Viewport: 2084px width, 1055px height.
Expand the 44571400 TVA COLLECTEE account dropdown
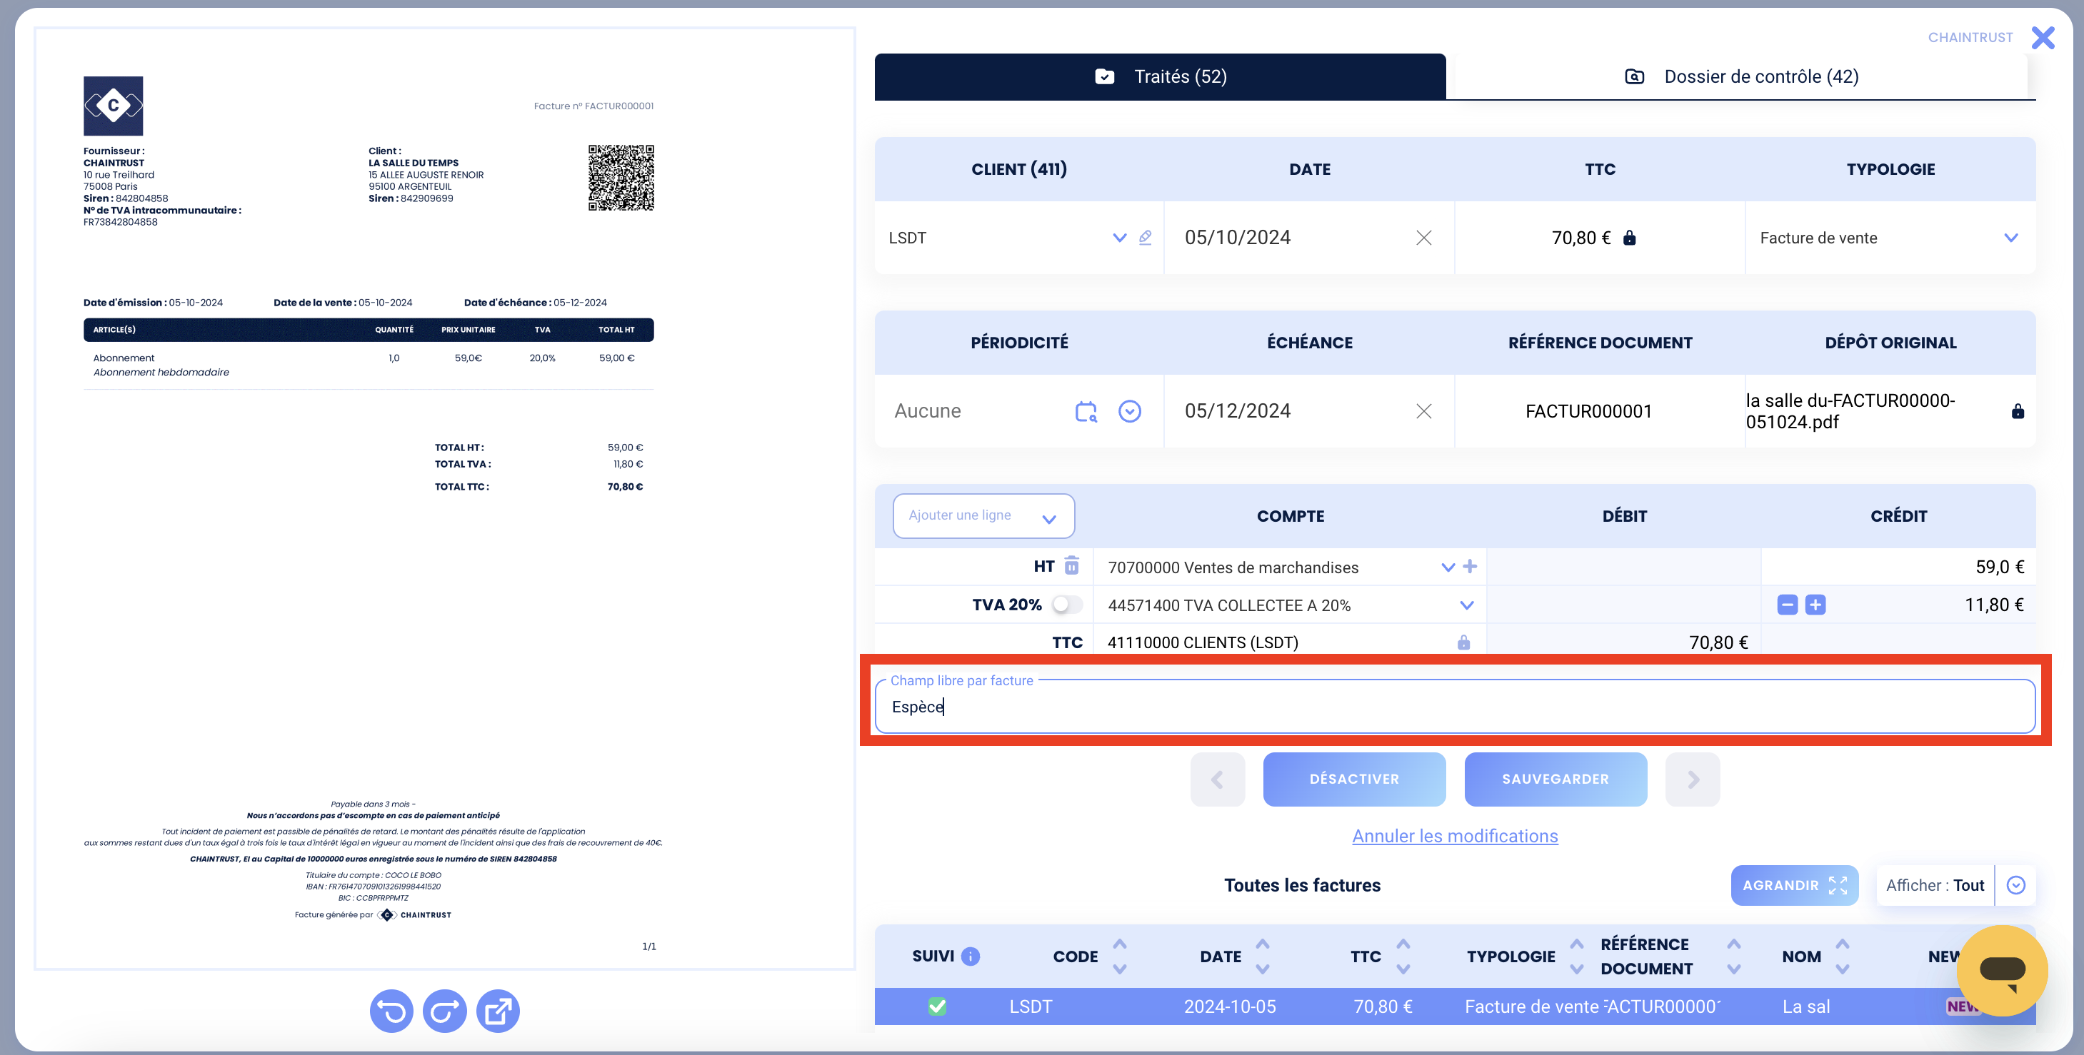(x=1467, y=605)
